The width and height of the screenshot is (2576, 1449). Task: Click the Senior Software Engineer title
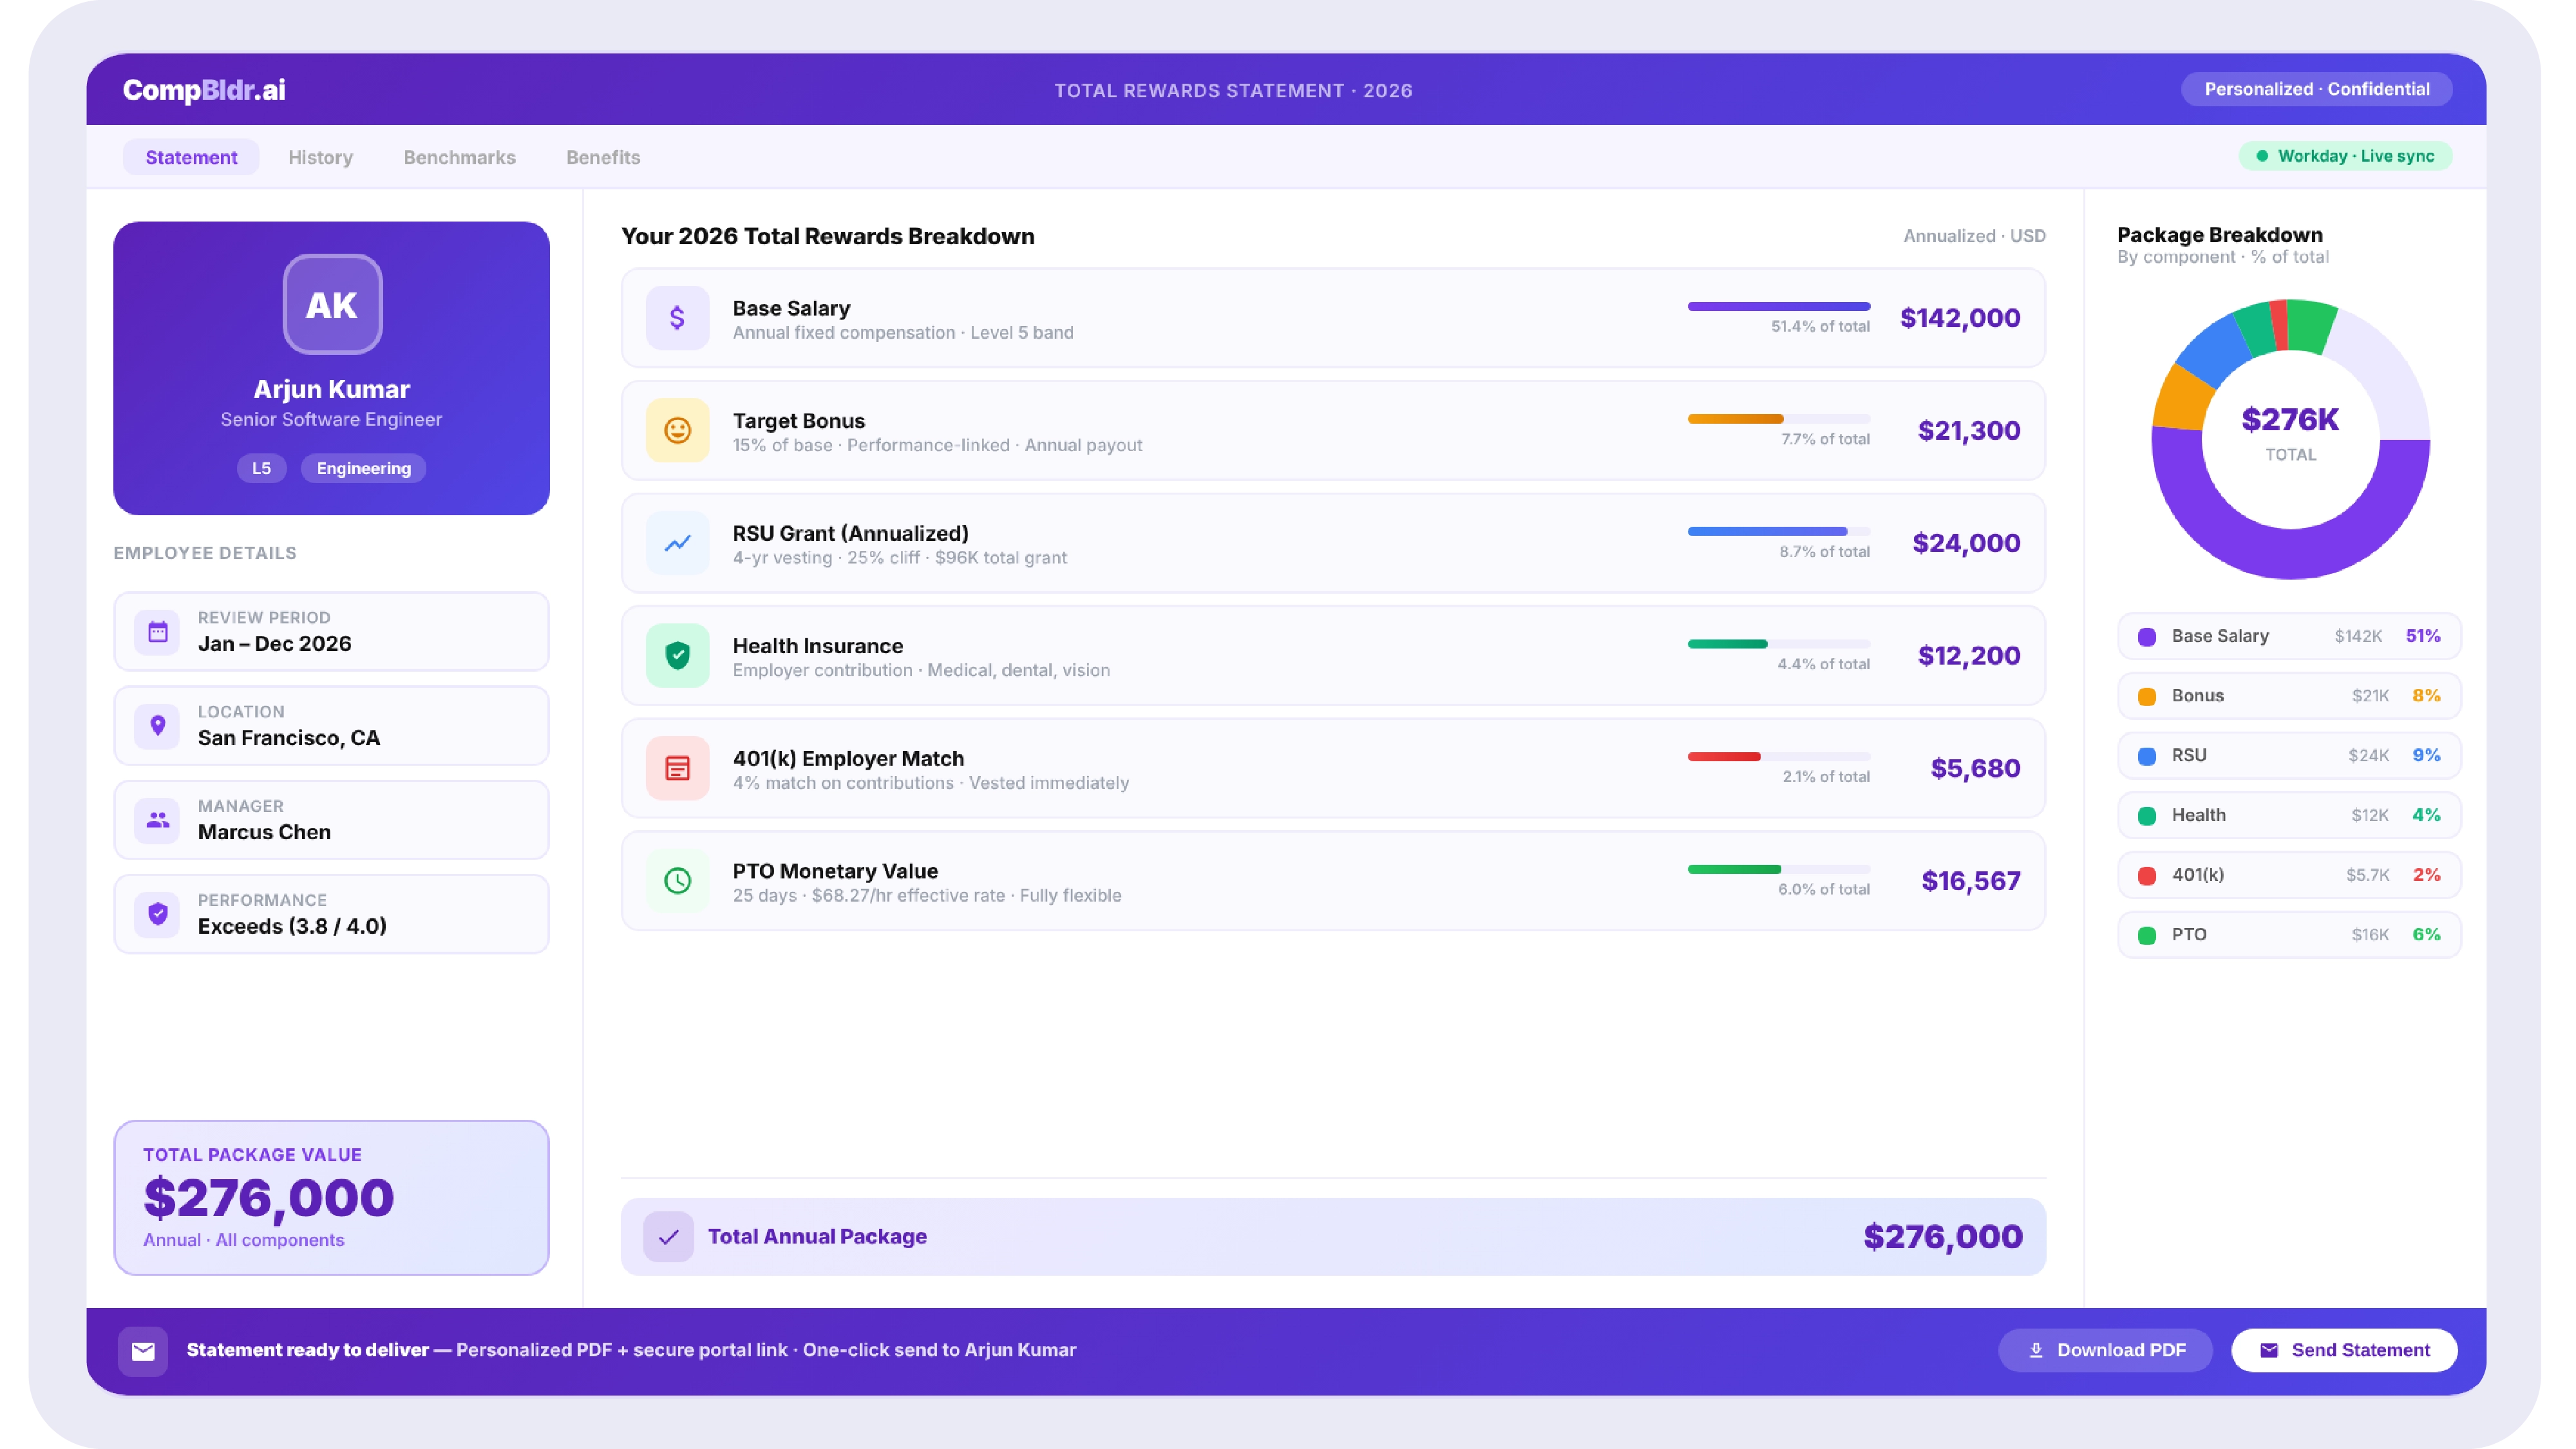pos(331,419)
